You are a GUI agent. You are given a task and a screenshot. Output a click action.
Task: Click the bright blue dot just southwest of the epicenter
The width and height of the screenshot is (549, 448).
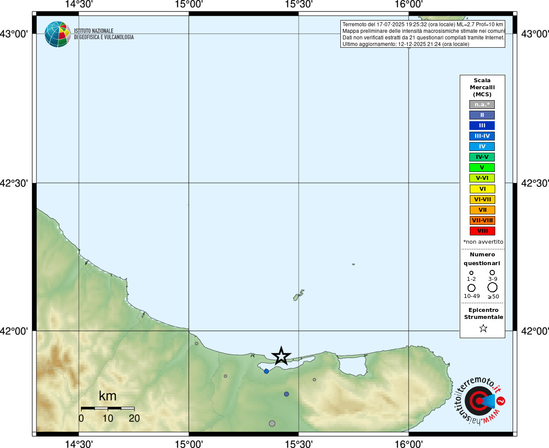coord(266,371)
